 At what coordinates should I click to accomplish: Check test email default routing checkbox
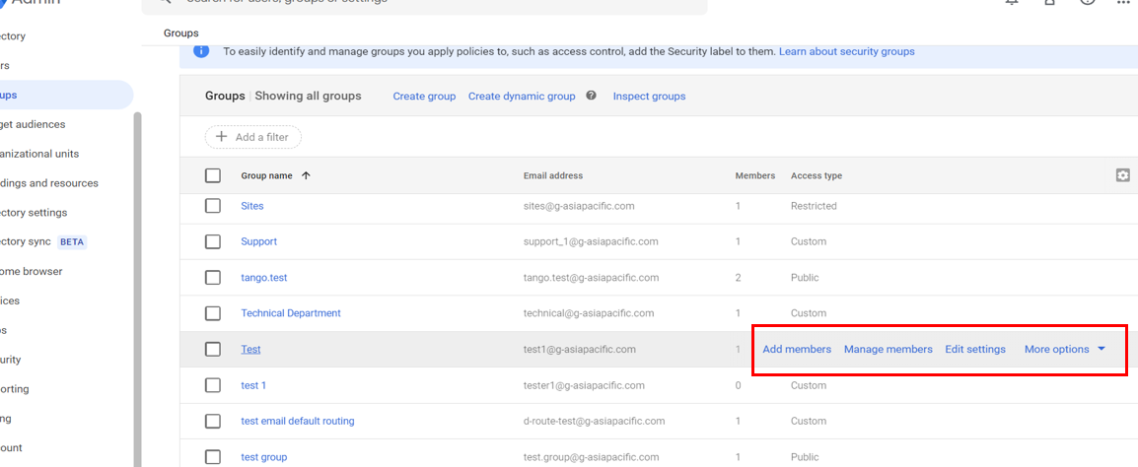[213, 421]
